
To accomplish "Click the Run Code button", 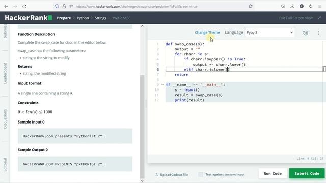I will coord(273,173).
